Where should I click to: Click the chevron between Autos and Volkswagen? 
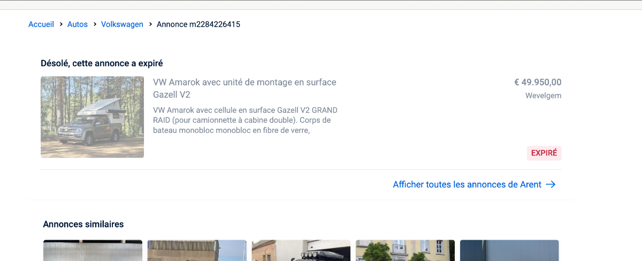click(x=95, y=24)
